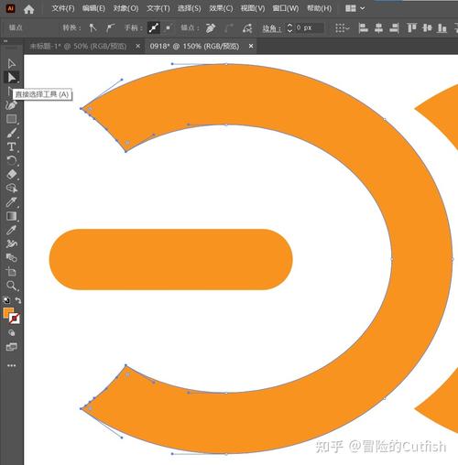458x465 pixels.
Task: Select the Rectangle tool
Action: pyautogui.click(x=11, y=119)
